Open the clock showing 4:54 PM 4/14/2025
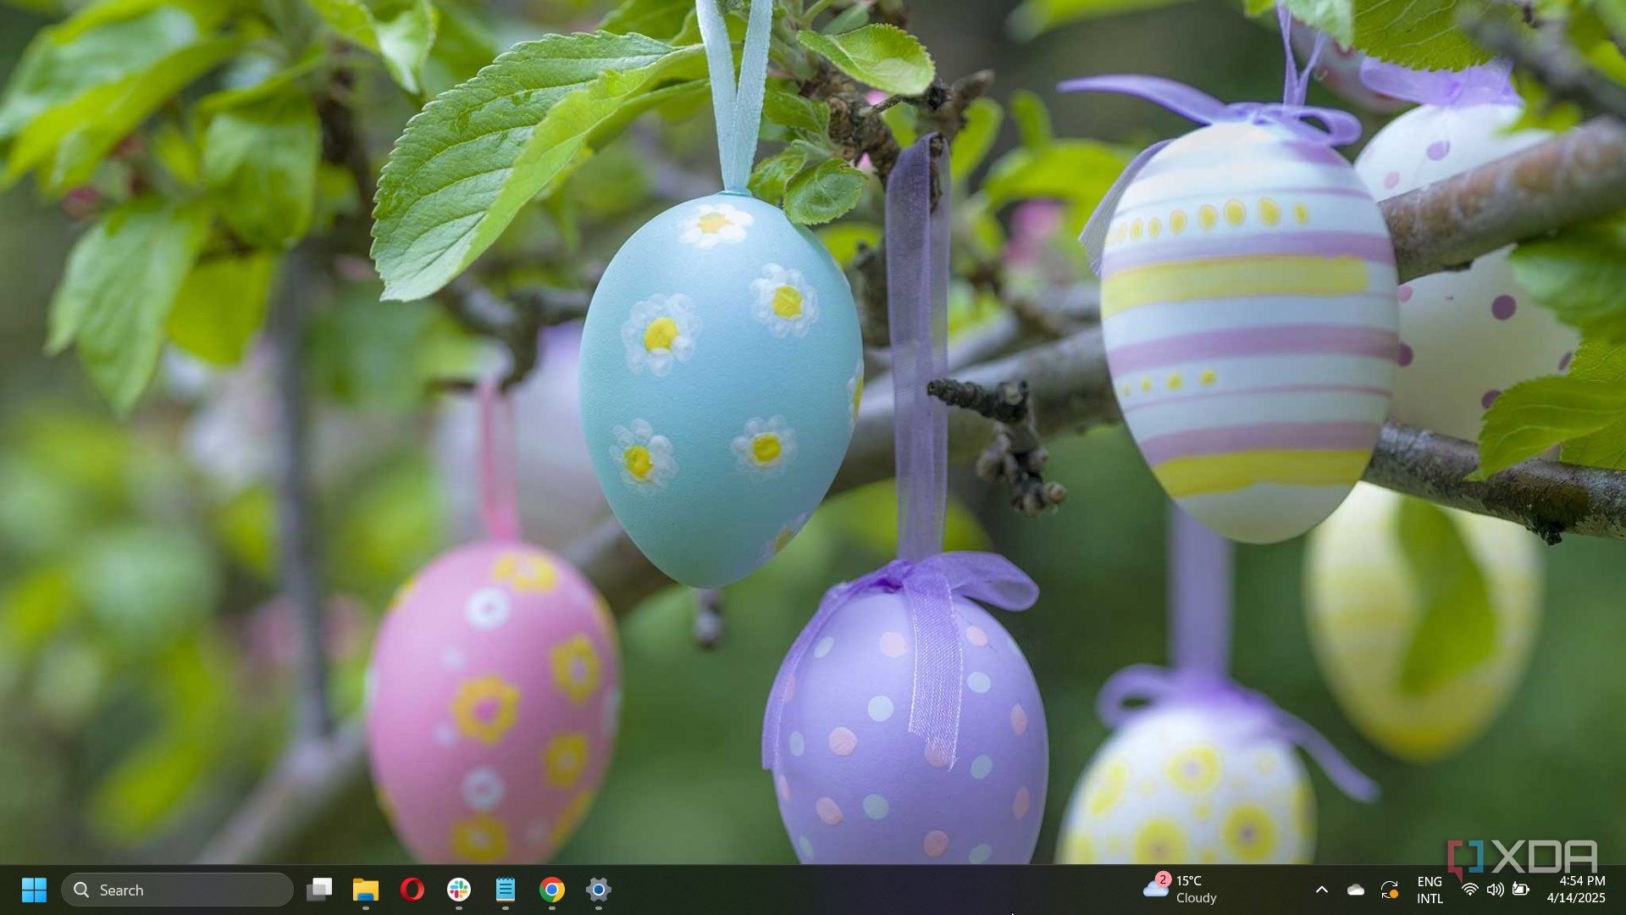1626x915 pixels. coord(1576,890)
